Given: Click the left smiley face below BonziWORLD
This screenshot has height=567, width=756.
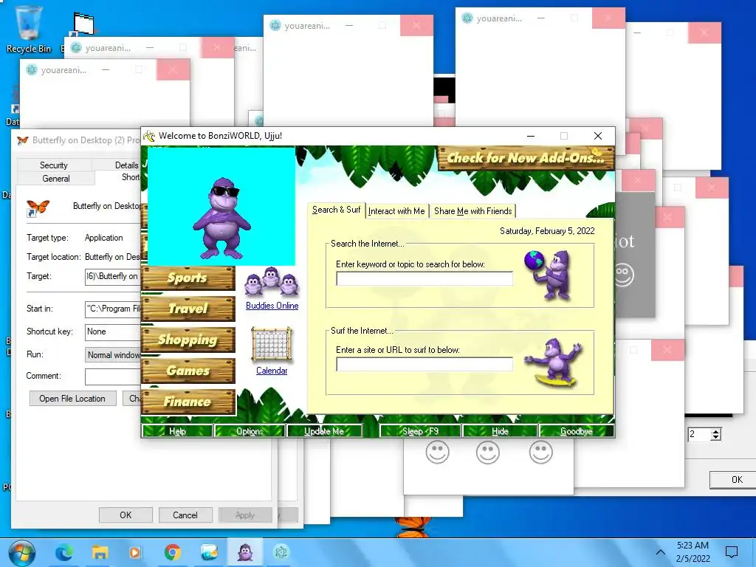Looking at the screenshot, I should [437, 453].
